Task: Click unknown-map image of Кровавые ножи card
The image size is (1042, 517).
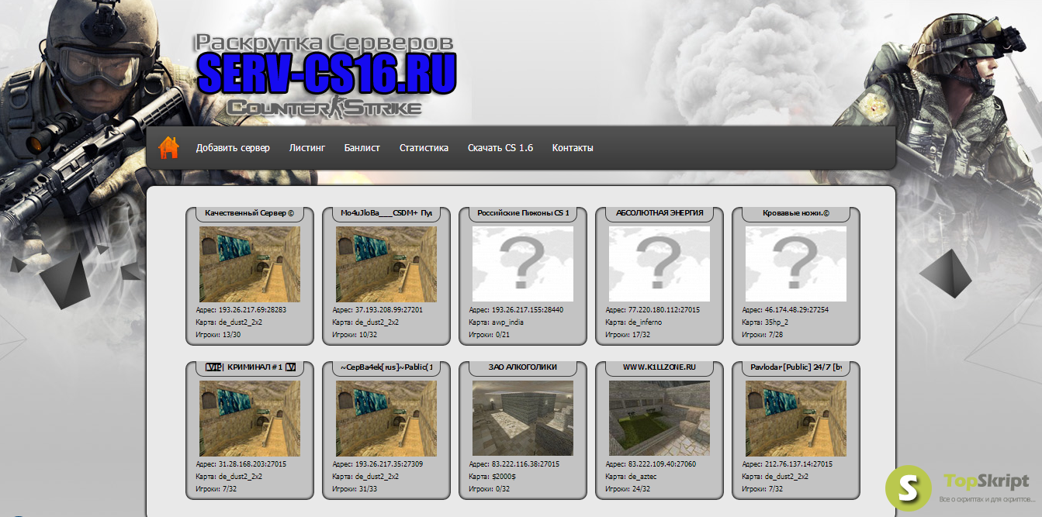Action: (x=796, y=264)
